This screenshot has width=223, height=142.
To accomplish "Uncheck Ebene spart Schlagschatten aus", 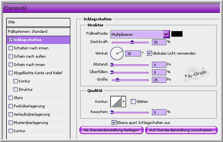I will (x=114, y=123).
